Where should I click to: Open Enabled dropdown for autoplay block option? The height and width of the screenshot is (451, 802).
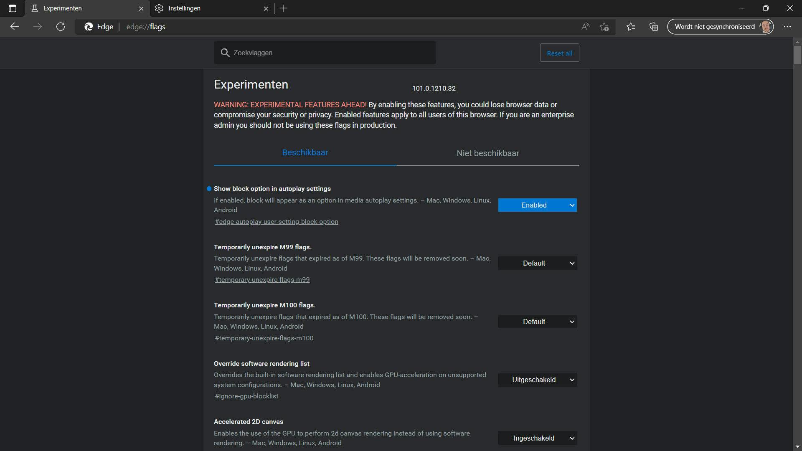(537, 205)
